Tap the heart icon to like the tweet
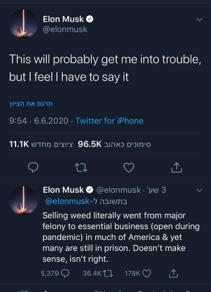The height and width of the screenshot is (292, 211). [x=129, y=167]
